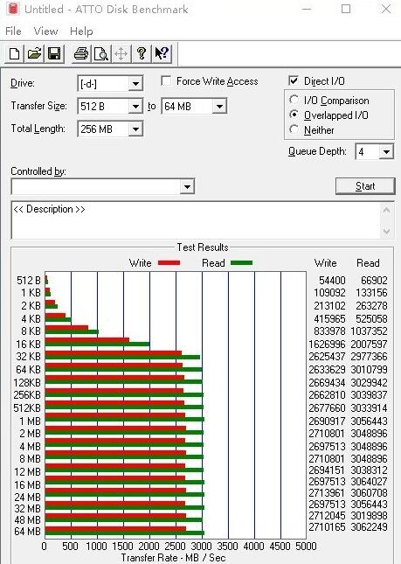
Task: Click the Save floppy disk icon
Action: click(x=54, y=54)
